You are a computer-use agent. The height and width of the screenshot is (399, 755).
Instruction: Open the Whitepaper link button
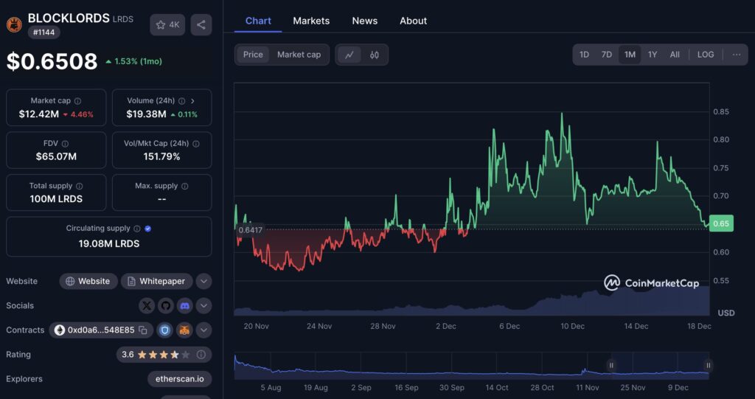tap(157, 282)
